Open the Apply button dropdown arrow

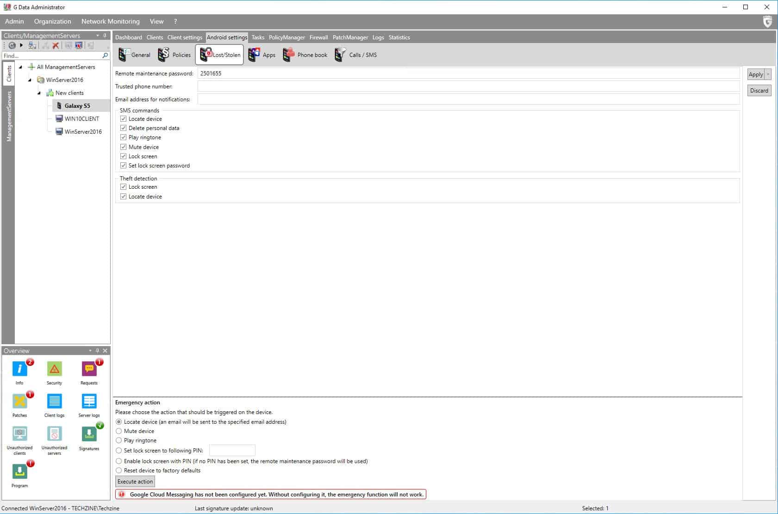[x=768, y=74]
